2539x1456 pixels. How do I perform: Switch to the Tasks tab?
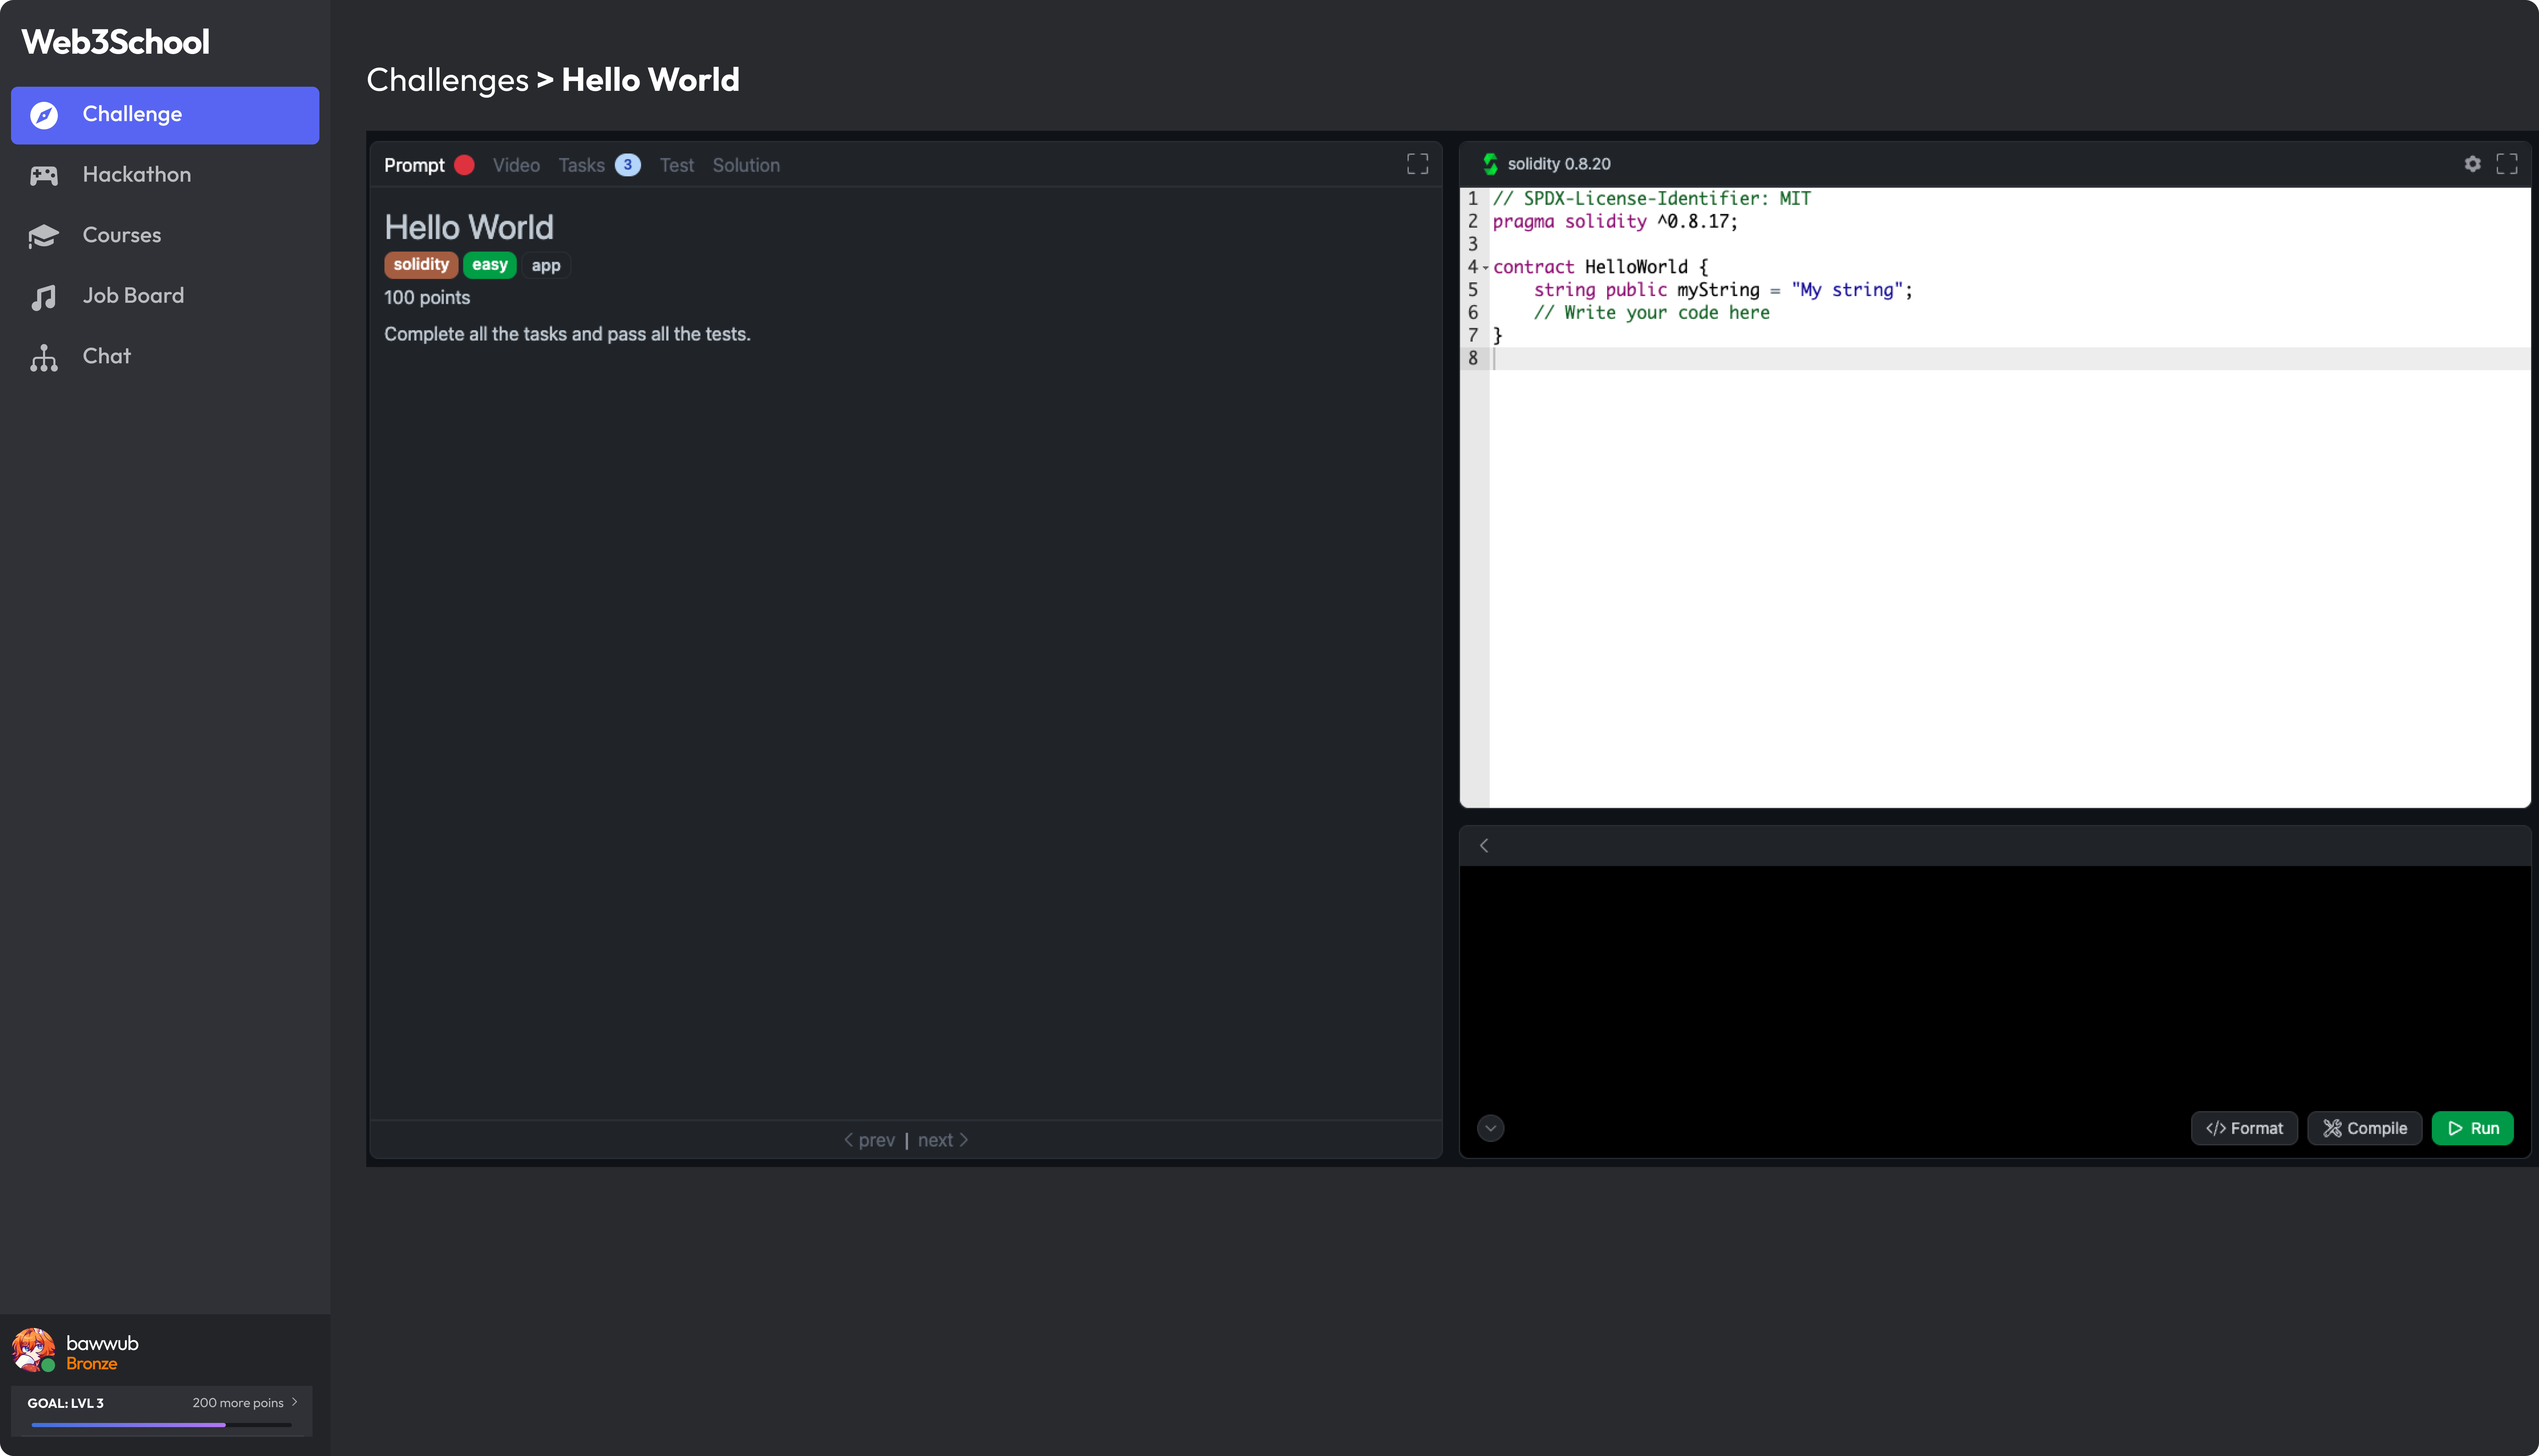[581, 165]
